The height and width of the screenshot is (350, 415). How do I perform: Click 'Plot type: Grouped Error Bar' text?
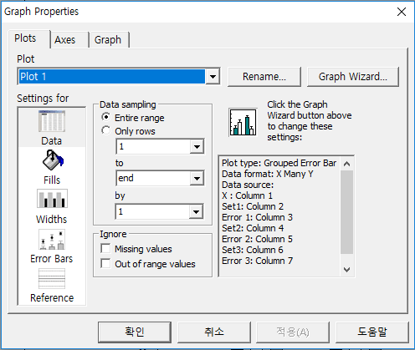279,163
